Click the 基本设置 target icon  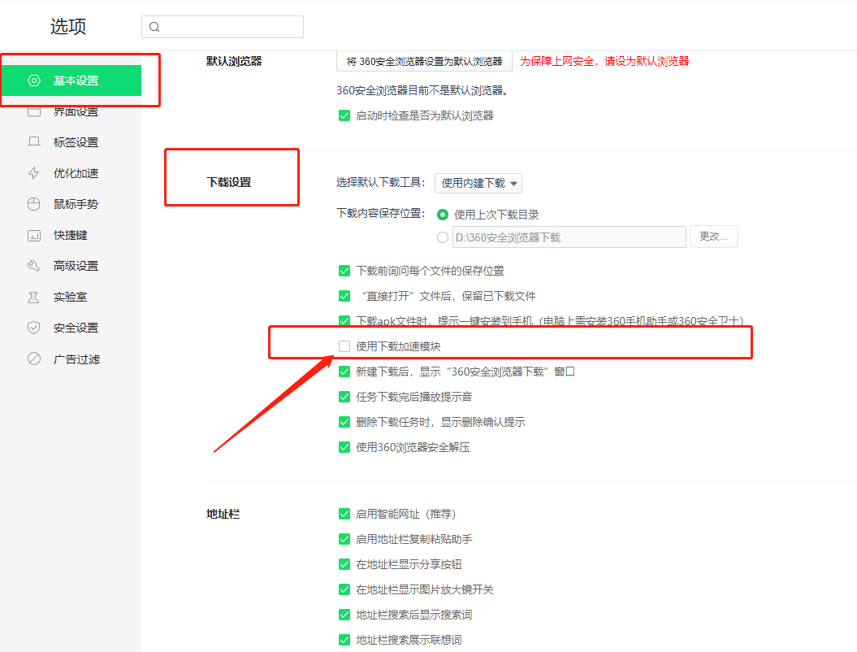pyautogui.click(x=34, y=80)
